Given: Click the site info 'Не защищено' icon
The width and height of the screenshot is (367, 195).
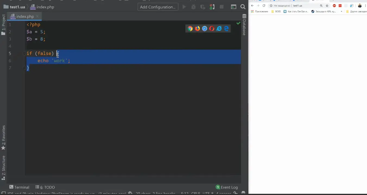Looking at the screenshot, I should 271,6.
